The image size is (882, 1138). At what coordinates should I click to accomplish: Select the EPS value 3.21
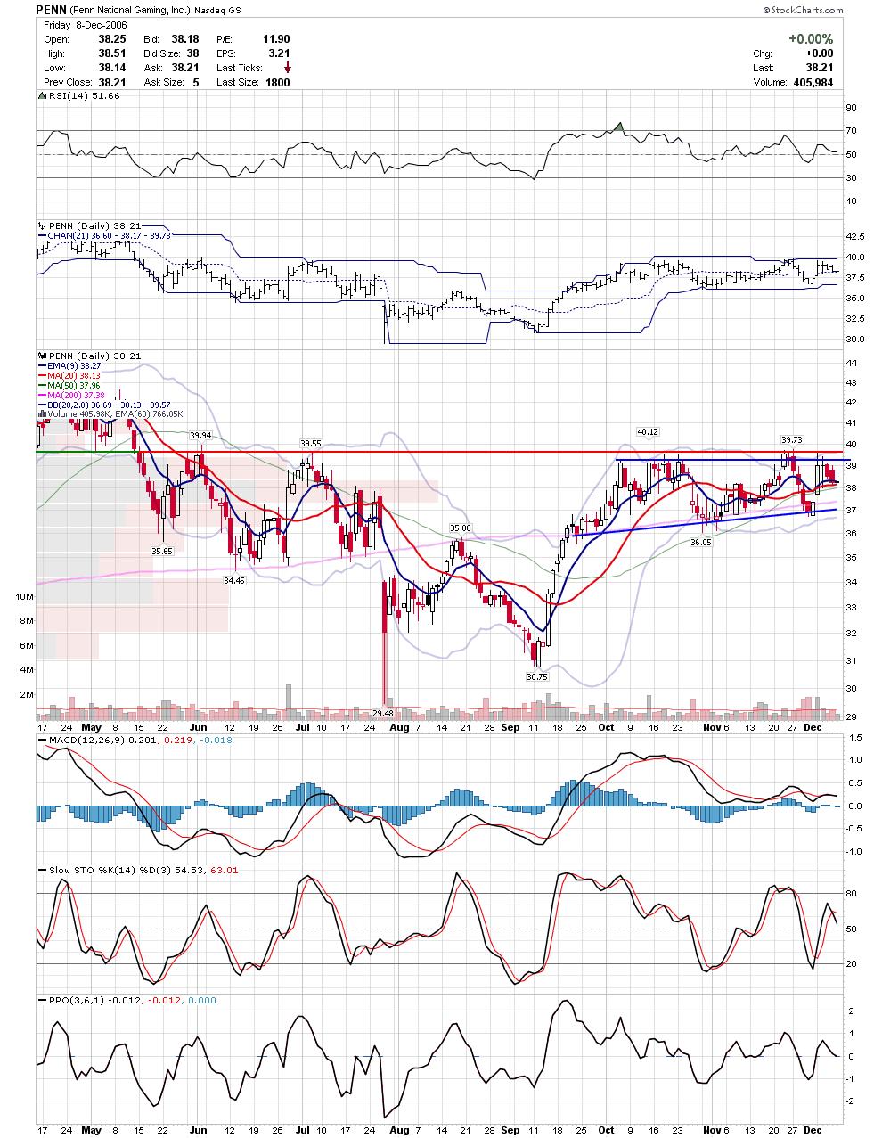pos(279,53)
